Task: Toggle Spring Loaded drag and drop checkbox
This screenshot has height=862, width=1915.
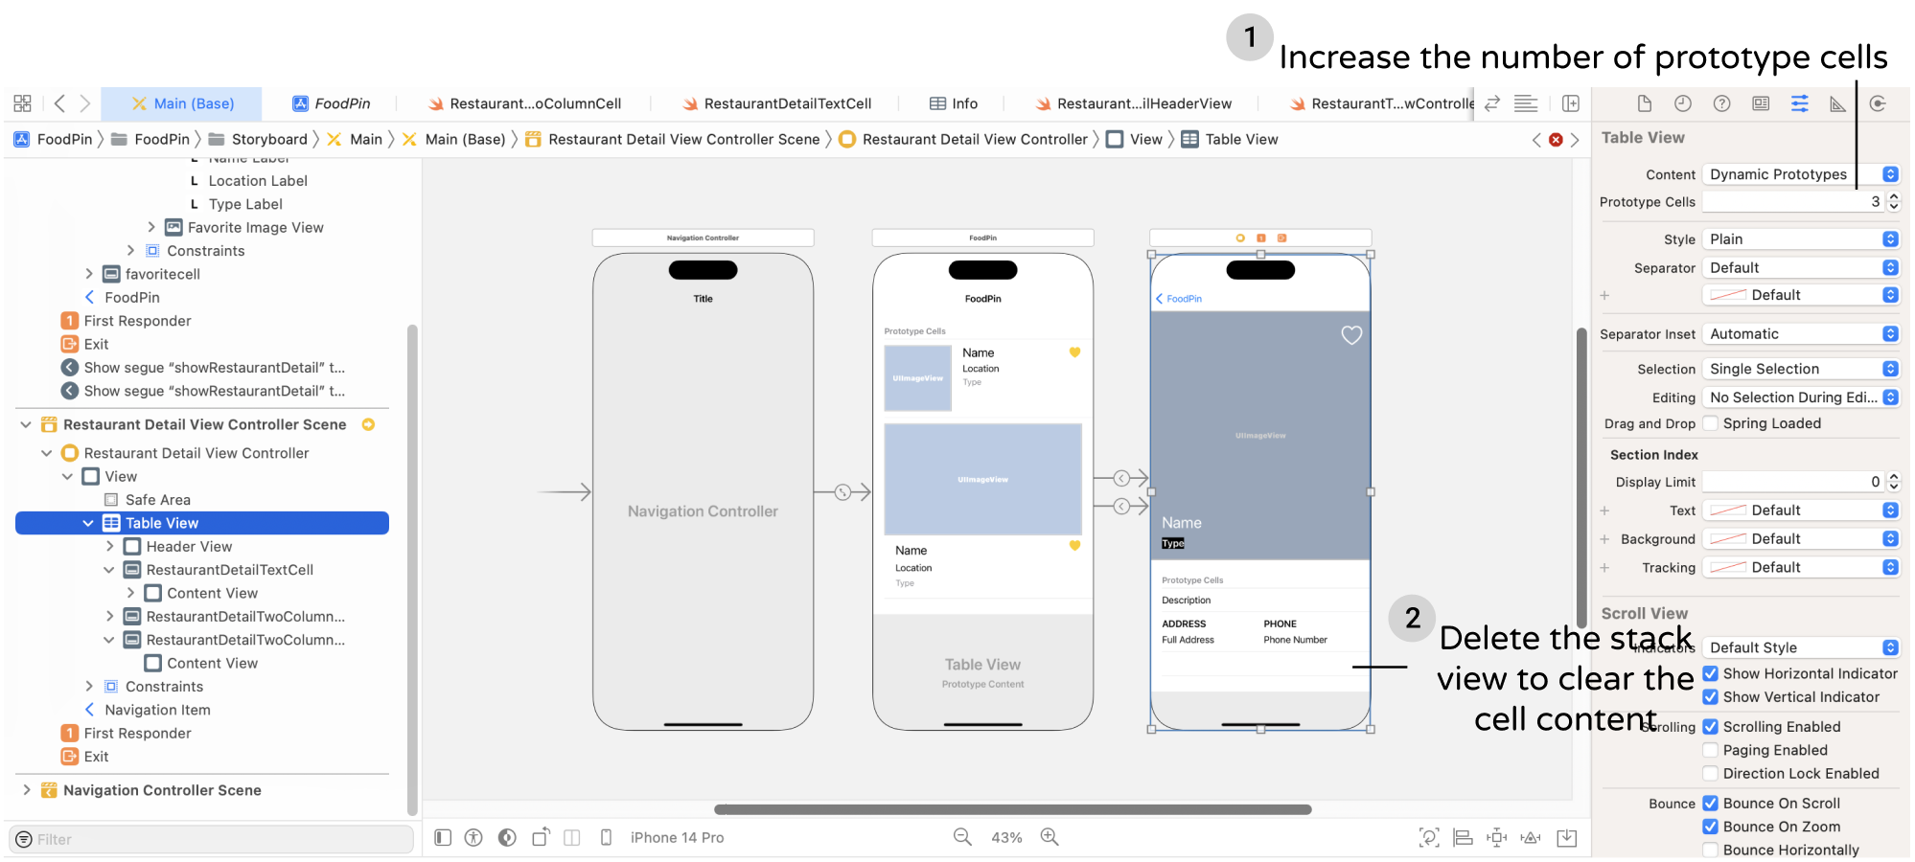Action: (x=1710, y=423)
